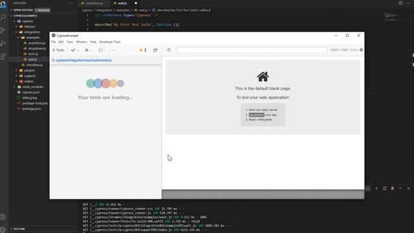Open the View menu in Cypress window
Image resolution: width=414 pixels, height=233 pixels.
click(x=70, y=41)
